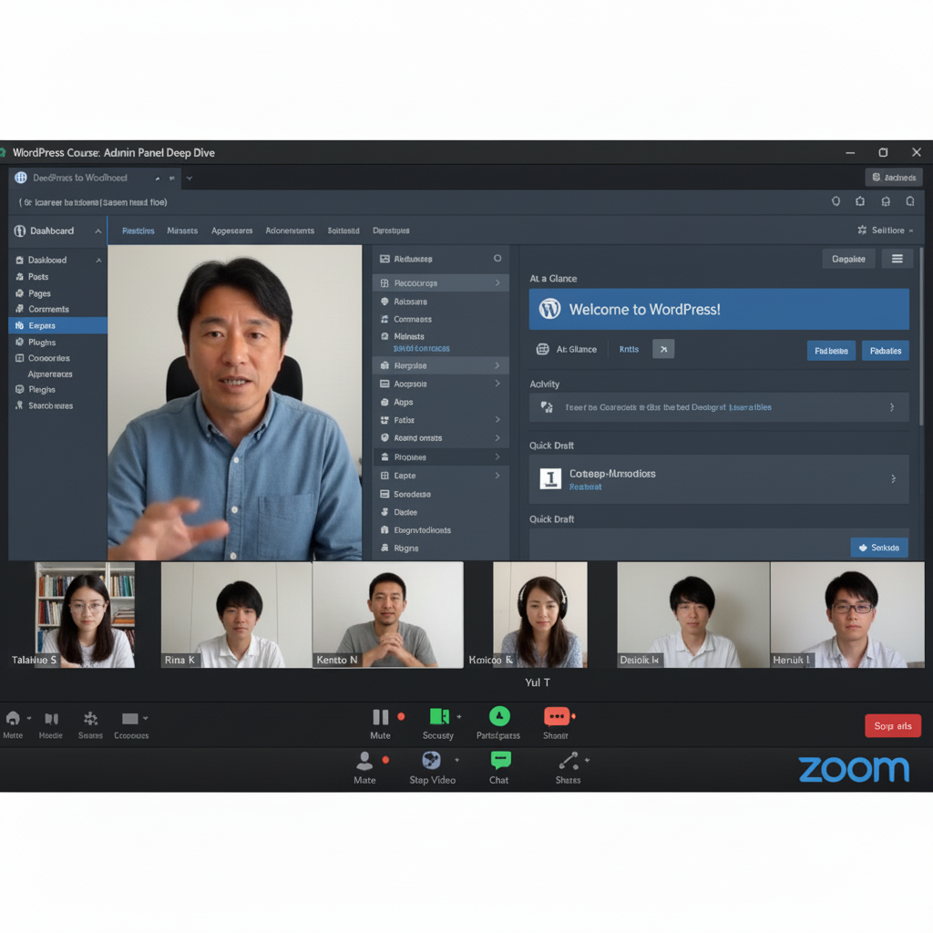Open the green Chat bubble icon

click(x=499, y=761)
